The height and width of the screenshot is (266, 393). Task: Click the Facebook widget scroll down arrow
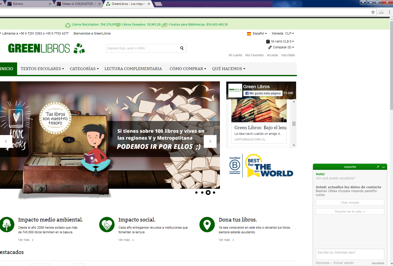(294, 145)
